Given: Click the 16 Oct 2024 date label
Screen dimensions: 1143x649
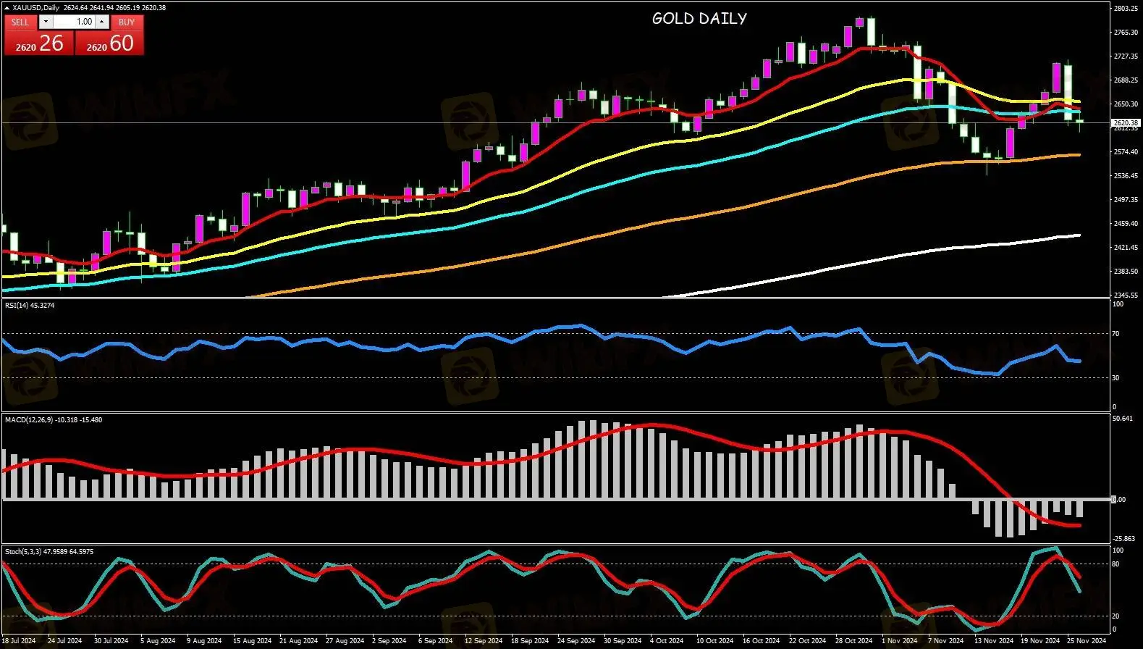Looking at the screenshot, I should click(761, 641).
